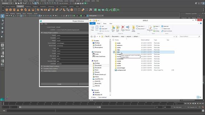Click the Explorer Delete red X icon

pyautogui.click(x=123, y=27)
